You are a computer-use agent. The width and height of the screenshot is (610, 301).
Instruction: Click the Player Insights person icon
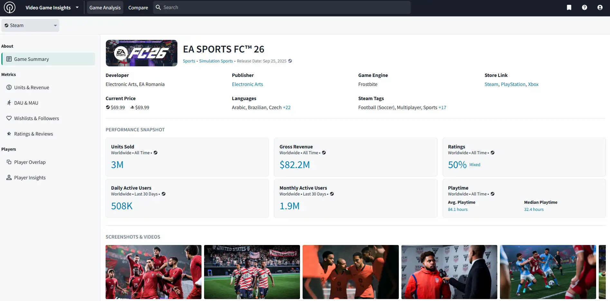click(9, 177)
